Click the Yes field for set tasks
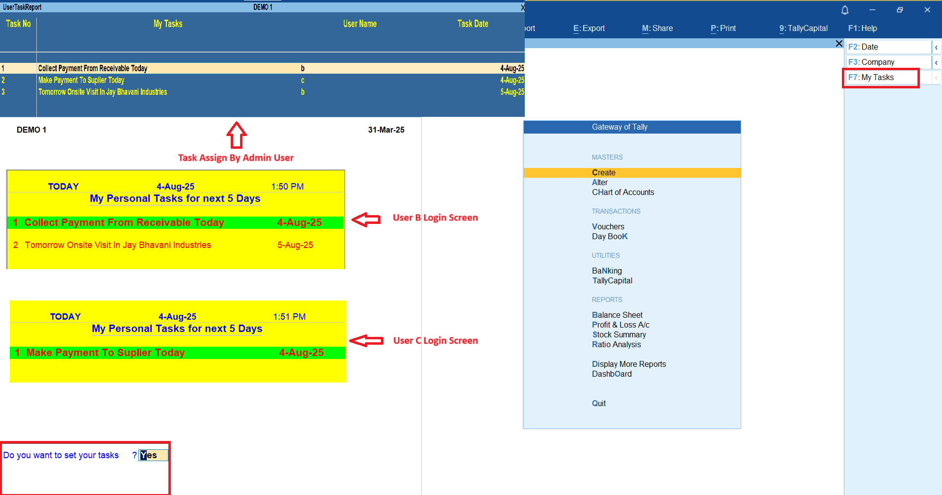Image resolution: width=942 pixels, height=495 pixels. [153, 455]
